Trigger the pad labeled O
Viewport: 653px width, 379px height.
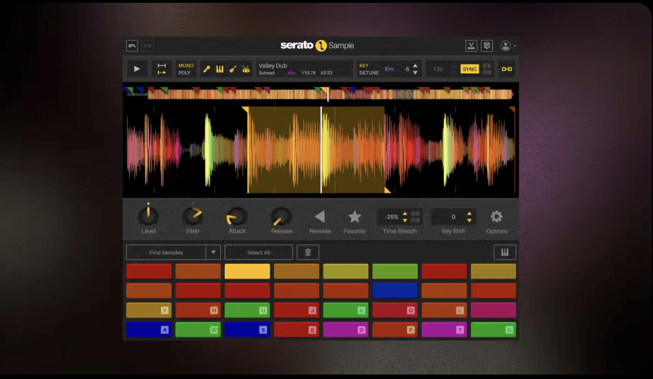395,310
